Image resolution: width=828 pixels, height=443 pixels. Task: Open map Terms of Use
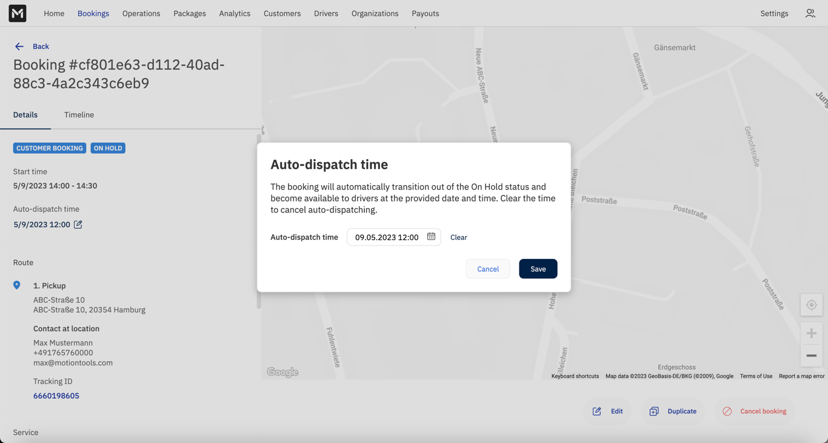756,376
